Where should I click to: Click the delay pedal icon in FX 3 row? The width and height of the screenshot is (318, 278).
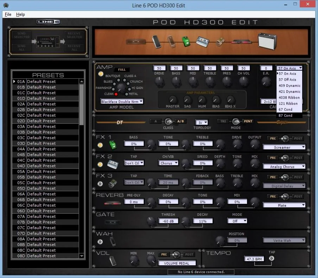[113, 183]
